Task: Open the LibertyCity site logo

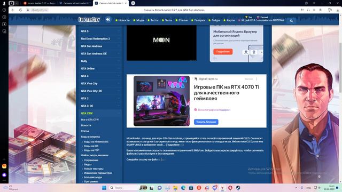Action: pos(89,20)
